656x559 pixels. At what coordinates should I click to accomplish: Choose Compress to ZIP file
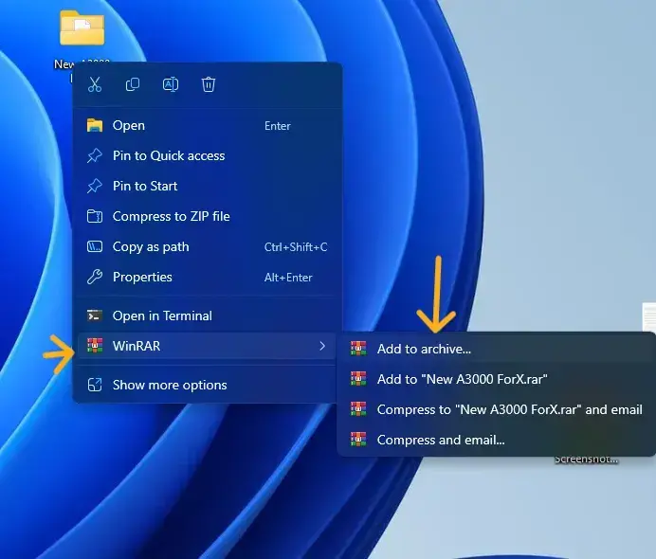pyautogui.click(x=171, y=217)
